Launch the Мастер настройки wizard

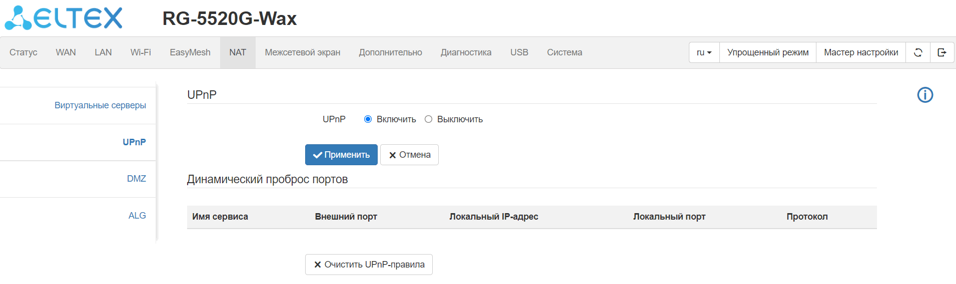860,52
